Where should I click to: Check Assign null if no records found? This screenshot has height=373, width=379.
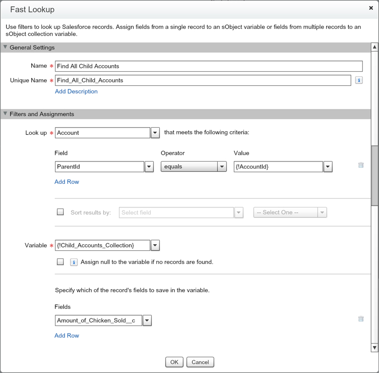pos(60,262)
